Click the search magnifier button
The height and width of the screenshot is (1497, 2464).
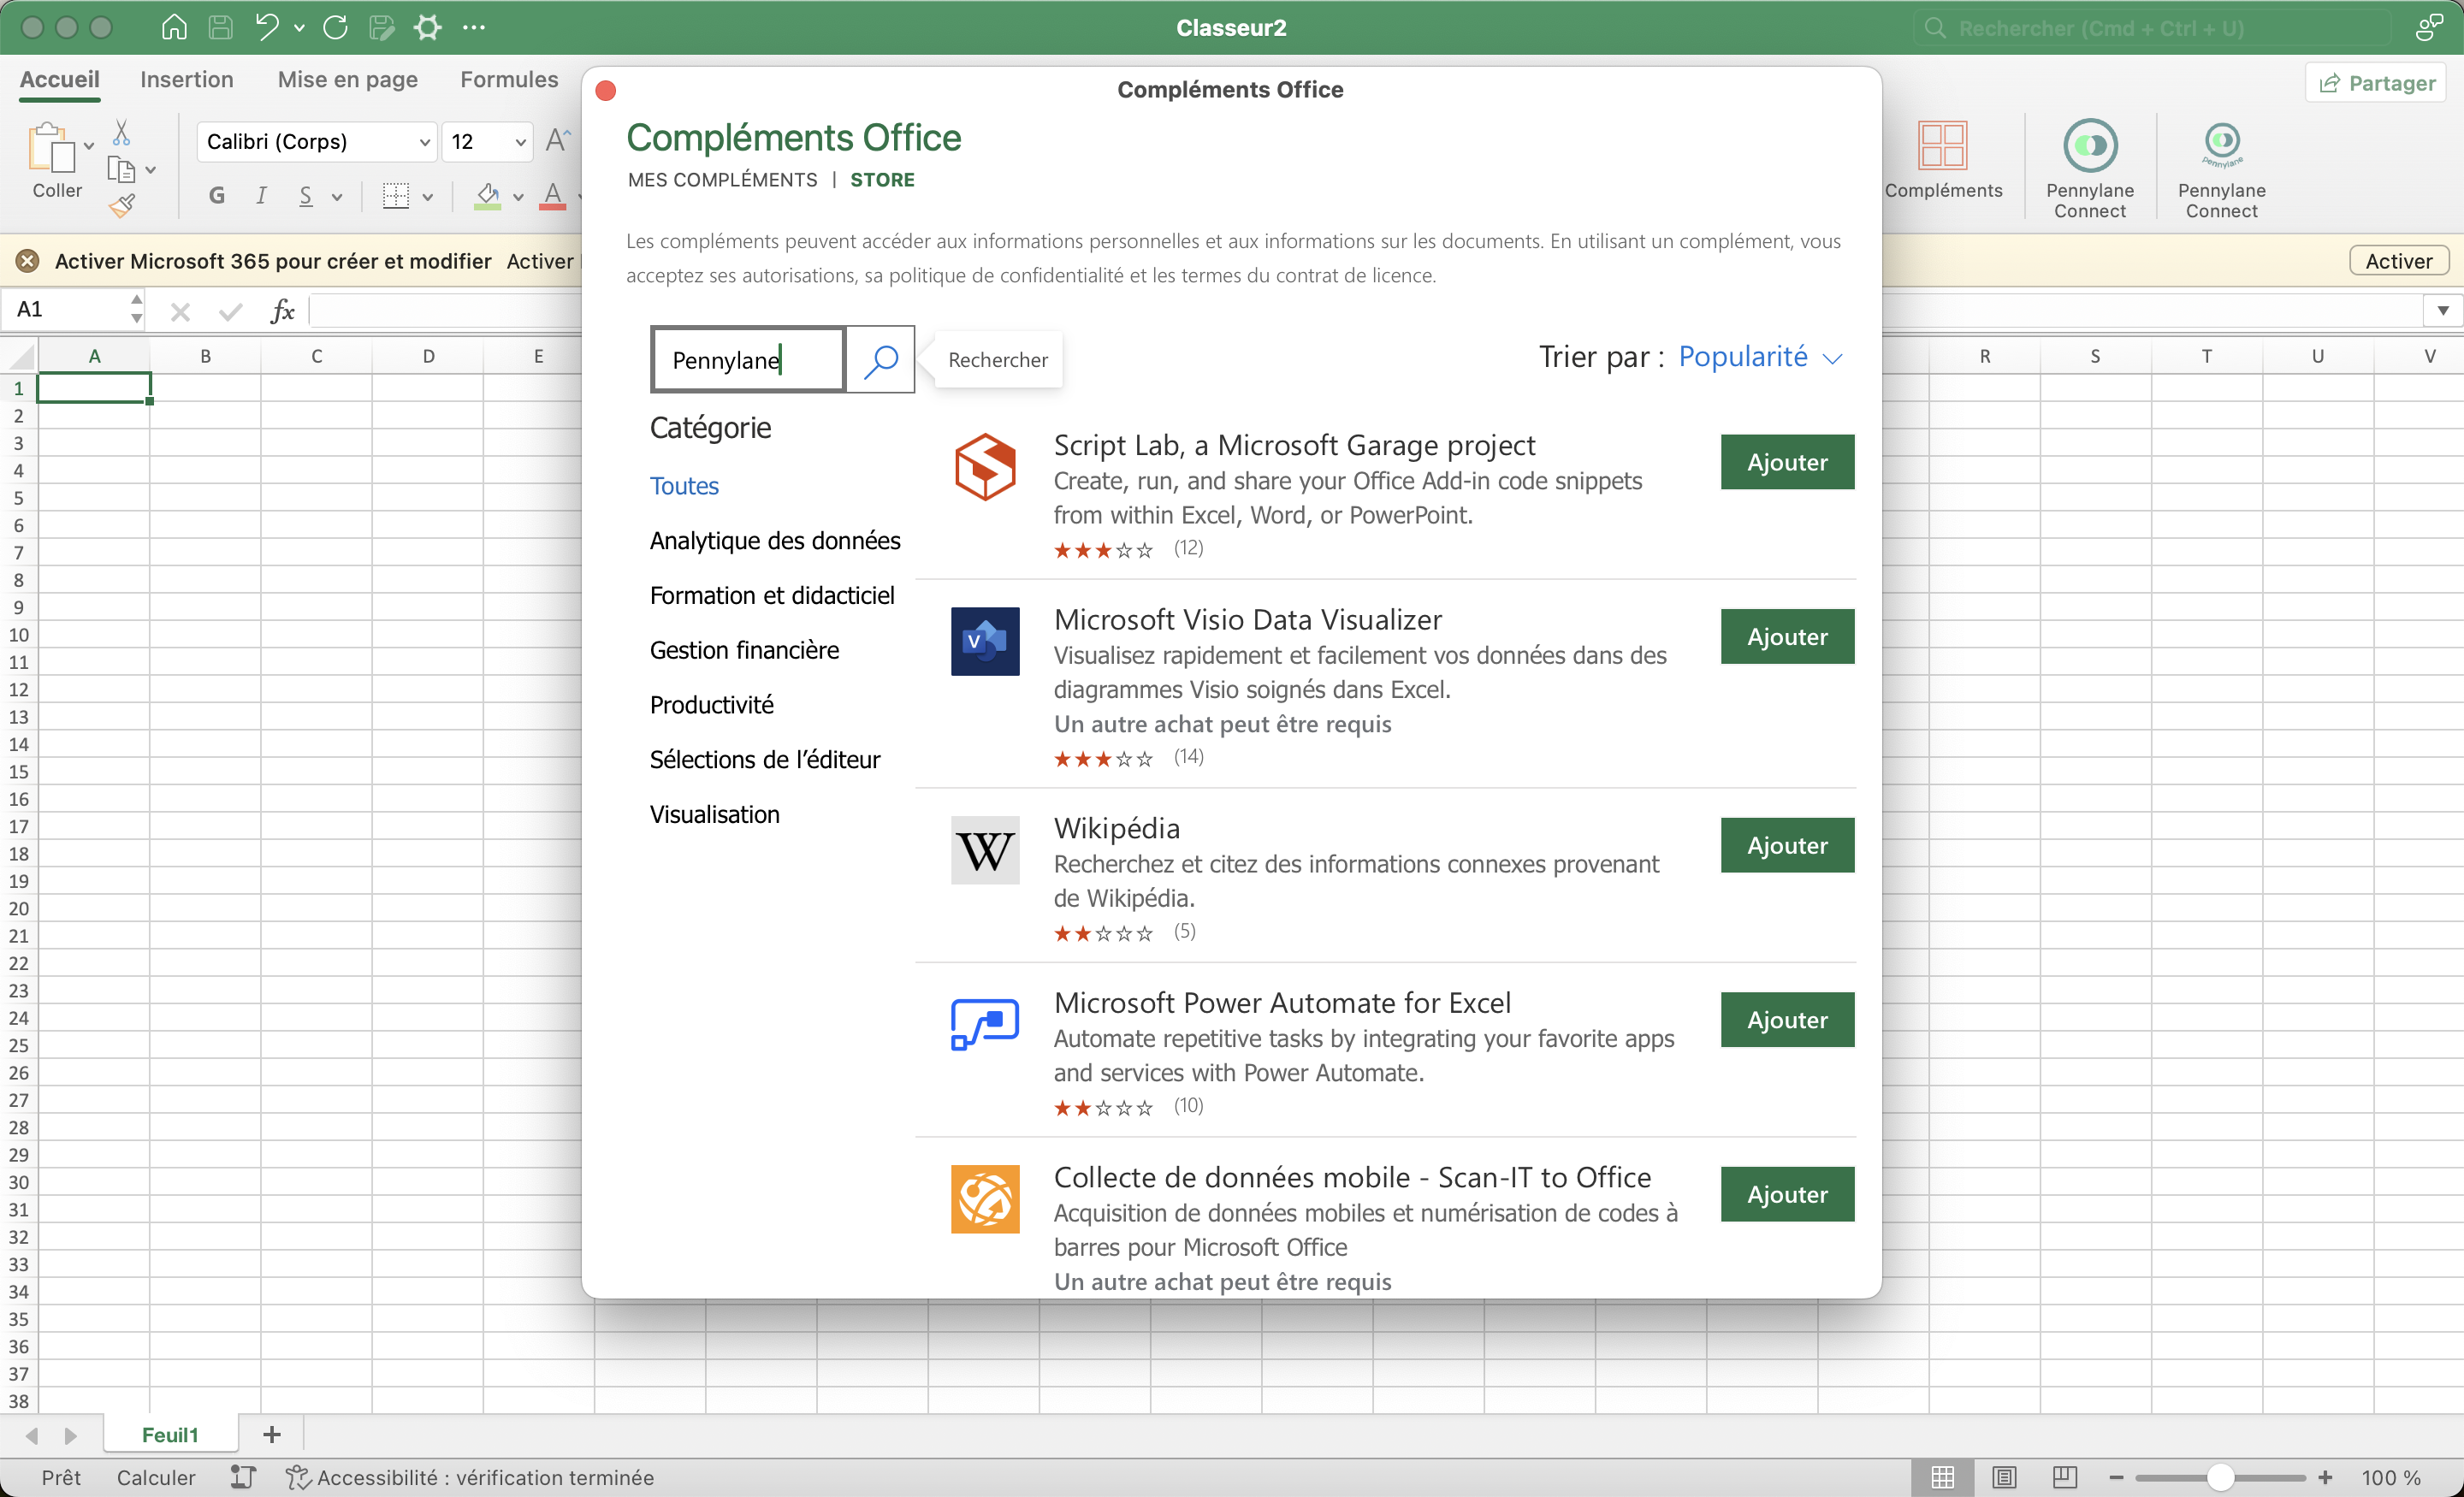(x=882, y=359)
